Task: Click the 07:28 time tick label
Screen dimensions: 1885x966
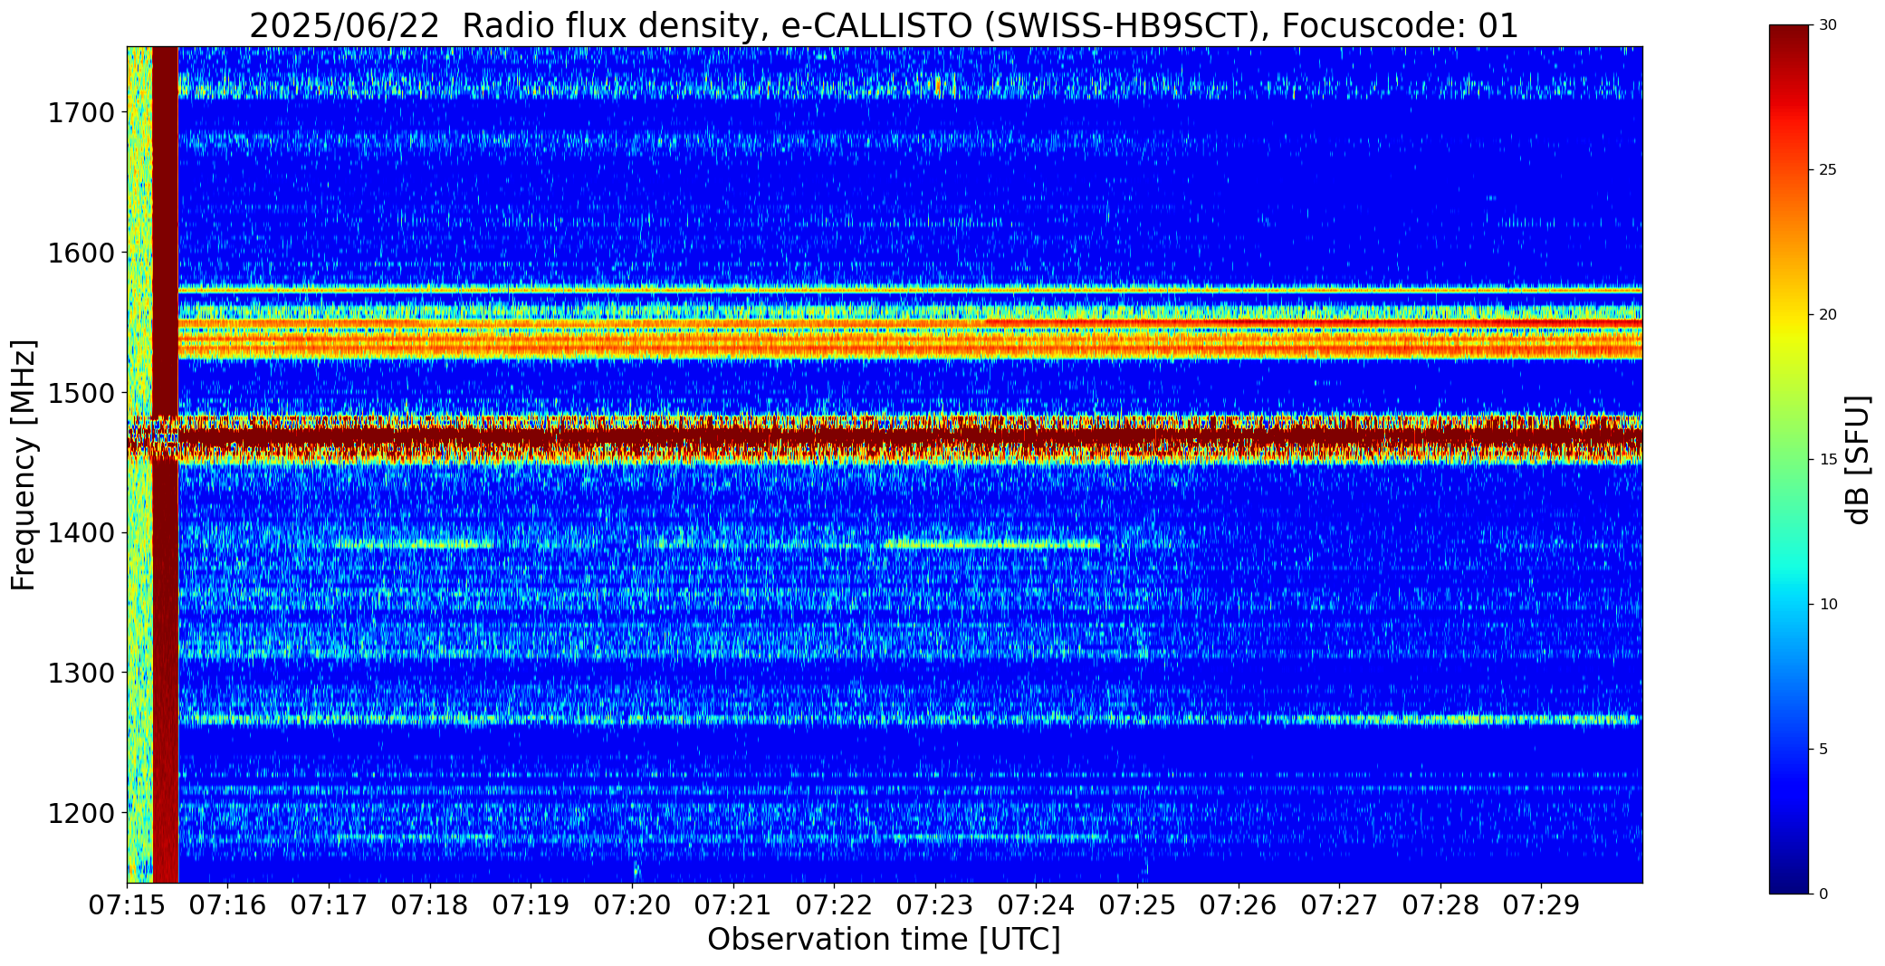Action: (1440, 905)
